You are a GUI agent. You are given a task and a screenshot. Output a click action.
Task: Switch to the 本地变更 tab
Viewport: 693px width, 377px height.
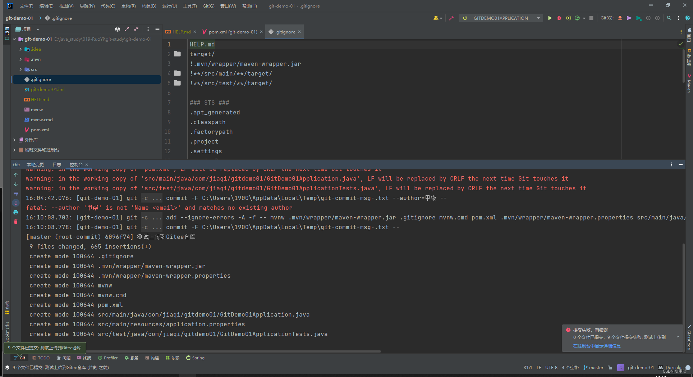click(x=35, y=164)
